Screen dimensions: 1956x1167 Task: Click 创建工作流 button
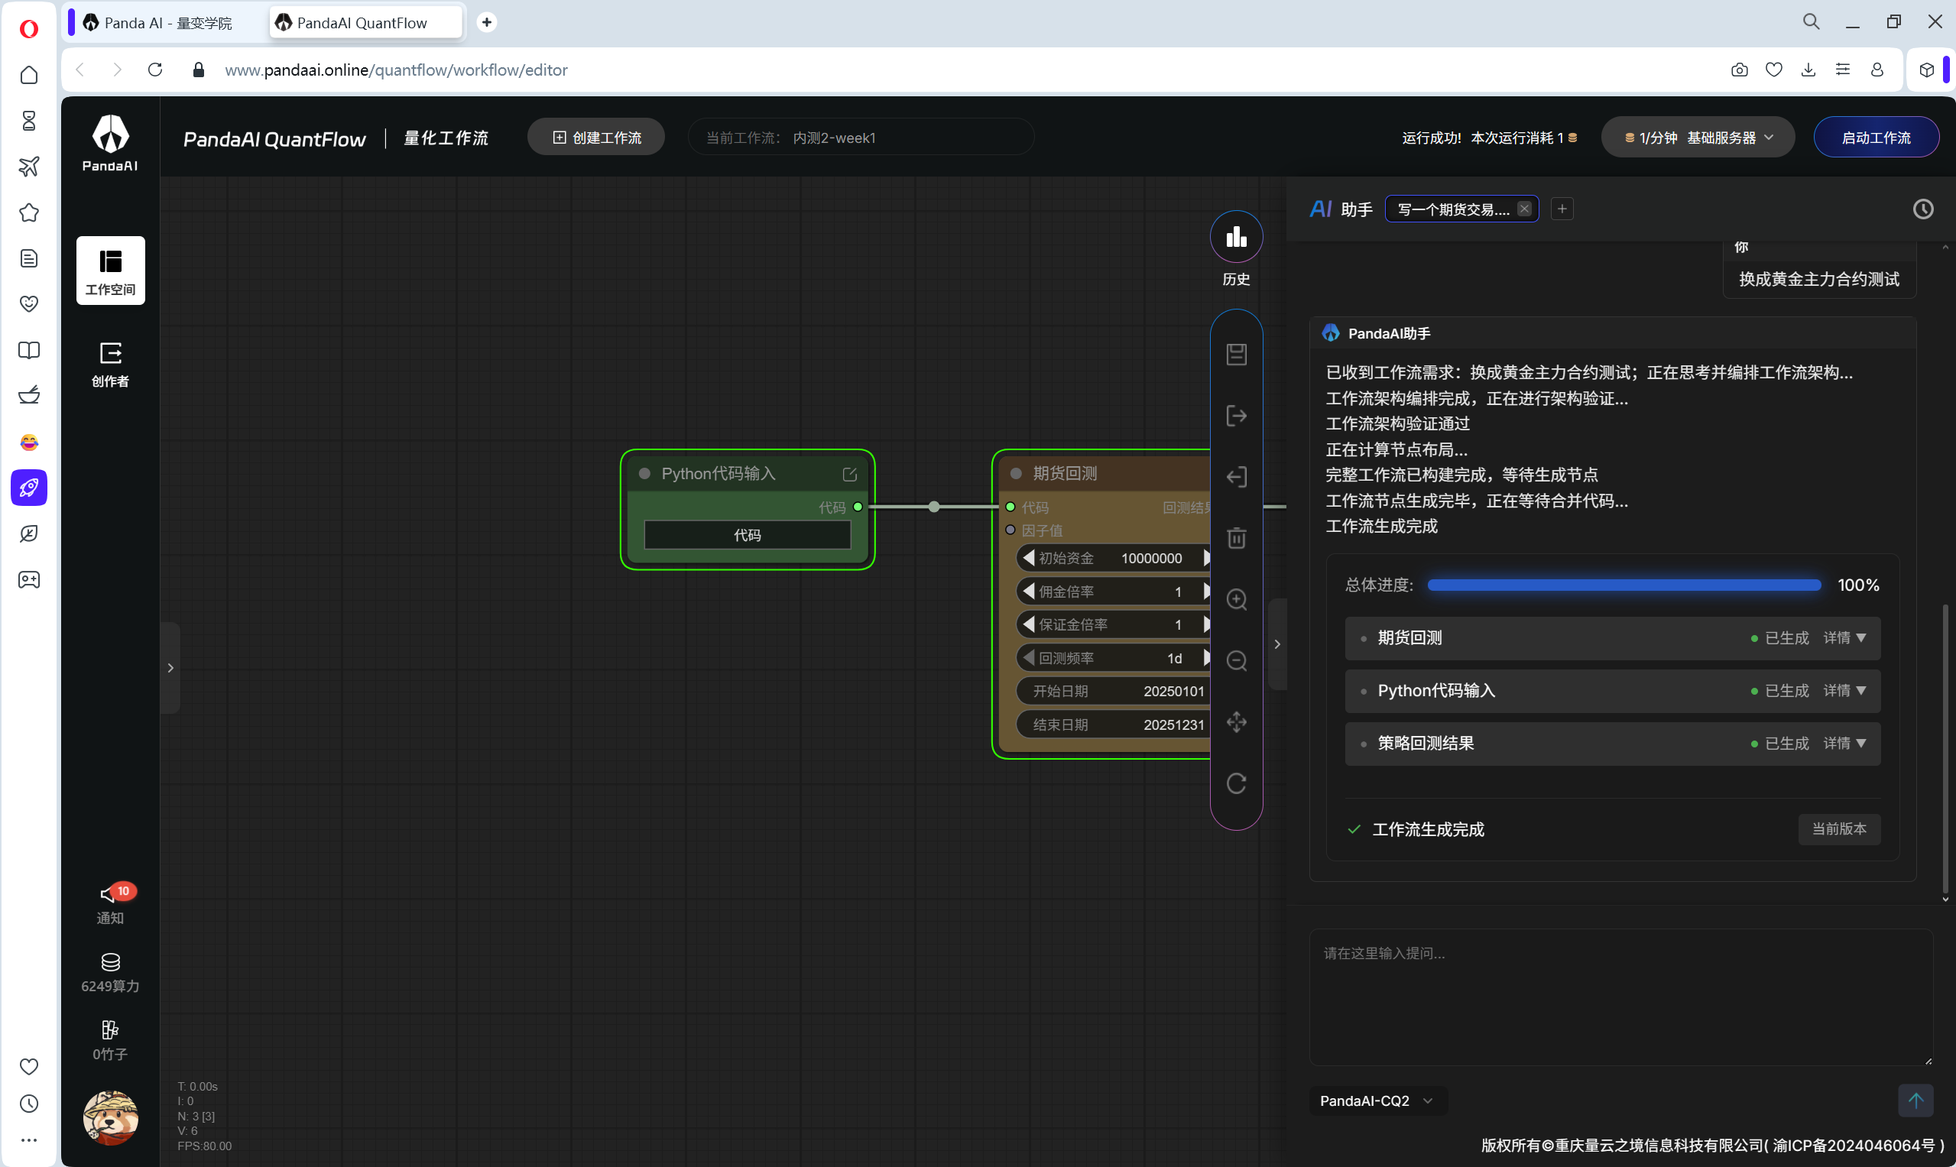[595, 138]
